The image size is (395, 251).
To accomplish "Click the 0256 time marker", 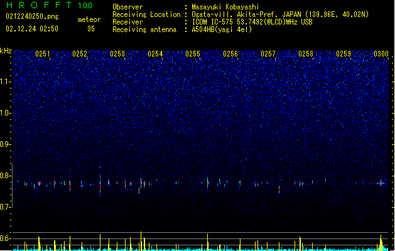I will (230, 54).
